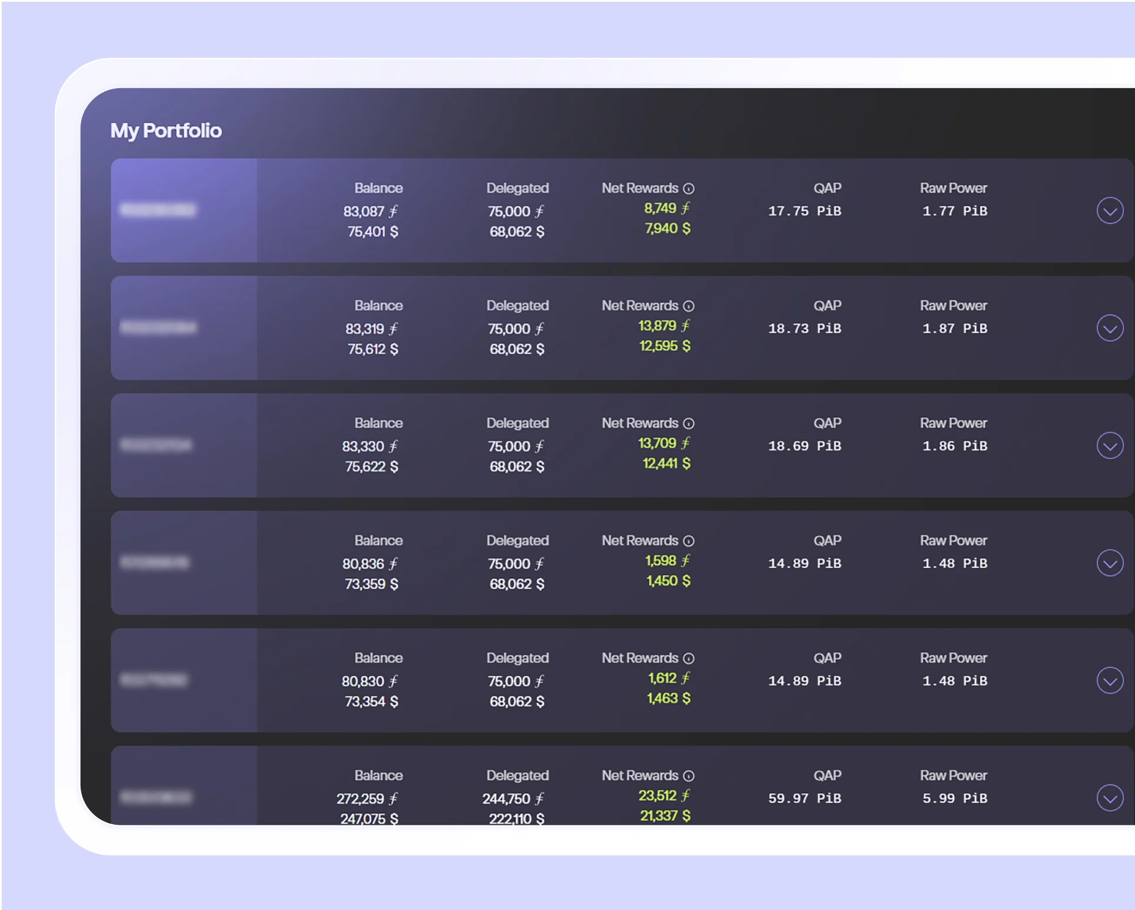Click the My Portfolio heading

point(167,131)
